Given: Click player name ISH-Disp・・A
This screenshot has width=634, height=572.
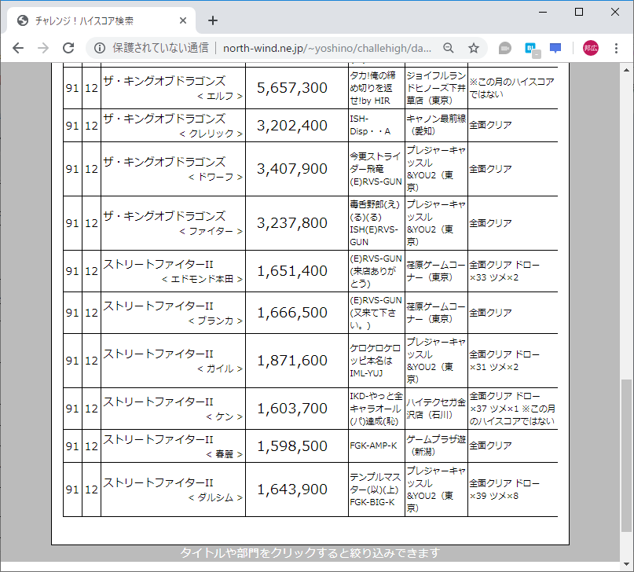Looking at the screenshot, I should tap(370, 125).
